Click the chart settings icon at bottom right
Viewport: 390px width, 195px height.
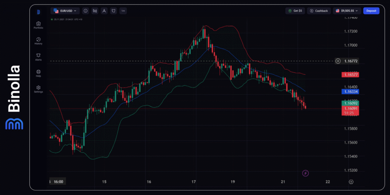point(351,182)
